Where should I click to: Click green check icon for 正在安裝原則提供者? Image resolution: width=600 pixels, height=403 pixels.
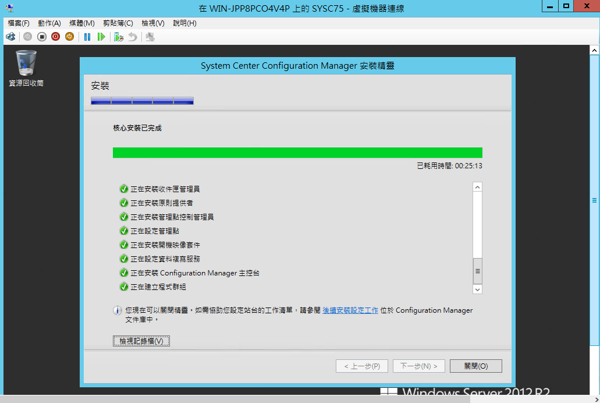click(x=123, y=203)
